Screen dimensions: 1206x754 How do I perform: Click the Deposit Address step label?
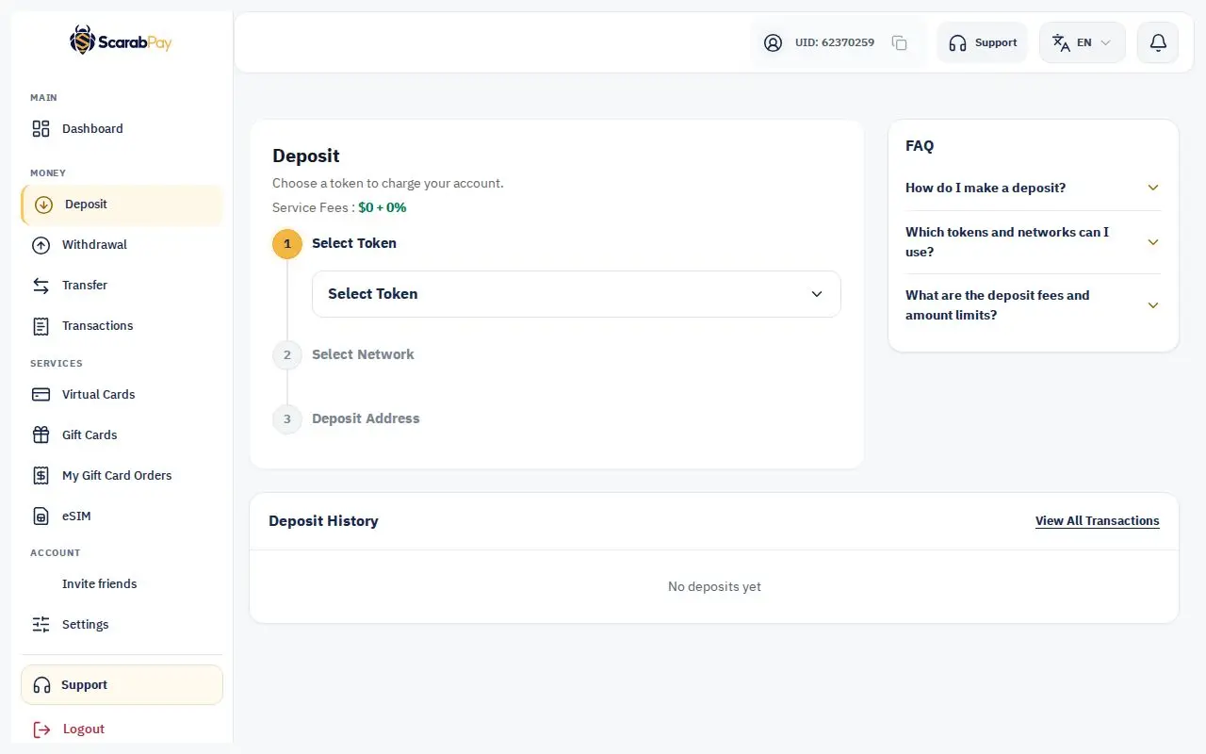[x=366, y=419]
